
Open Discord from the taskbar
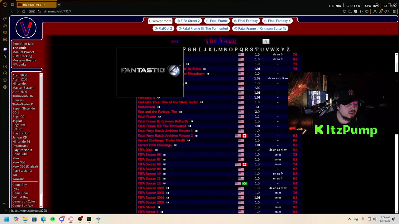coord(62,219)
